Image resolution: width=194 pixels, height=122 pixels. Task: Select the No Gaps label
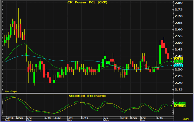click(x=11, y=92)
